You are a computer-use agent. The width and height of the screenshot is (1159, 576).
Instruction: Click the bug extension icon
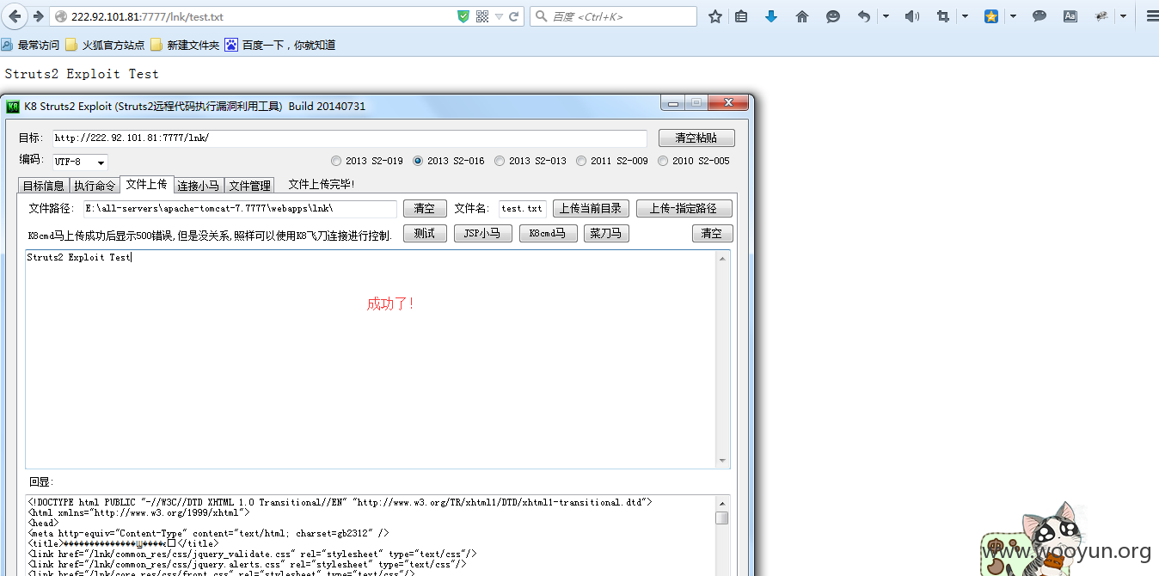1101,16
